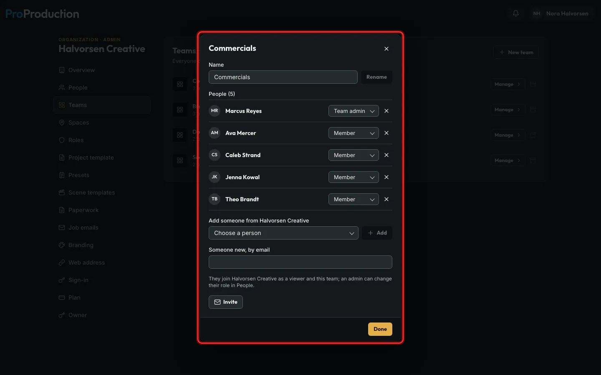Open Presets in the sidebar
601x375 pixels.
[102, 175]
